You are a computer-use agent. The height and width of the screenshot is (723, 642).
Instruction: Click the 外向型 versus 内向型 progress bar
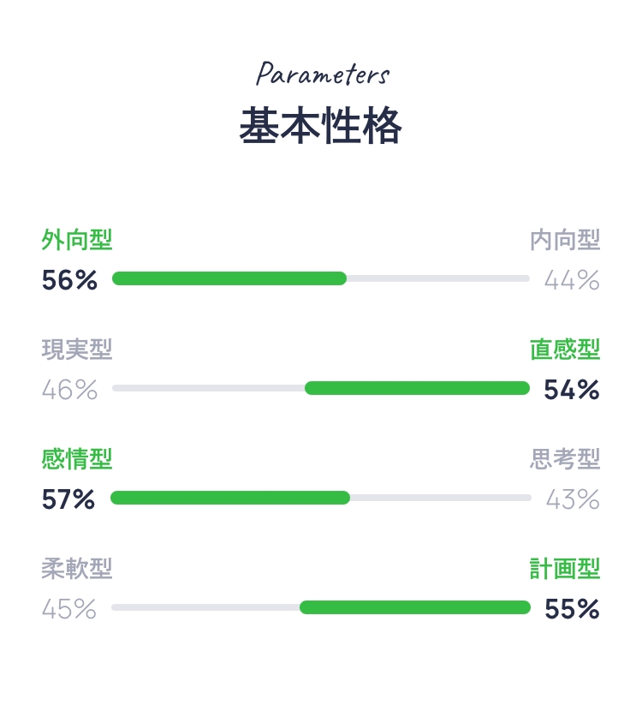point(321,278)
